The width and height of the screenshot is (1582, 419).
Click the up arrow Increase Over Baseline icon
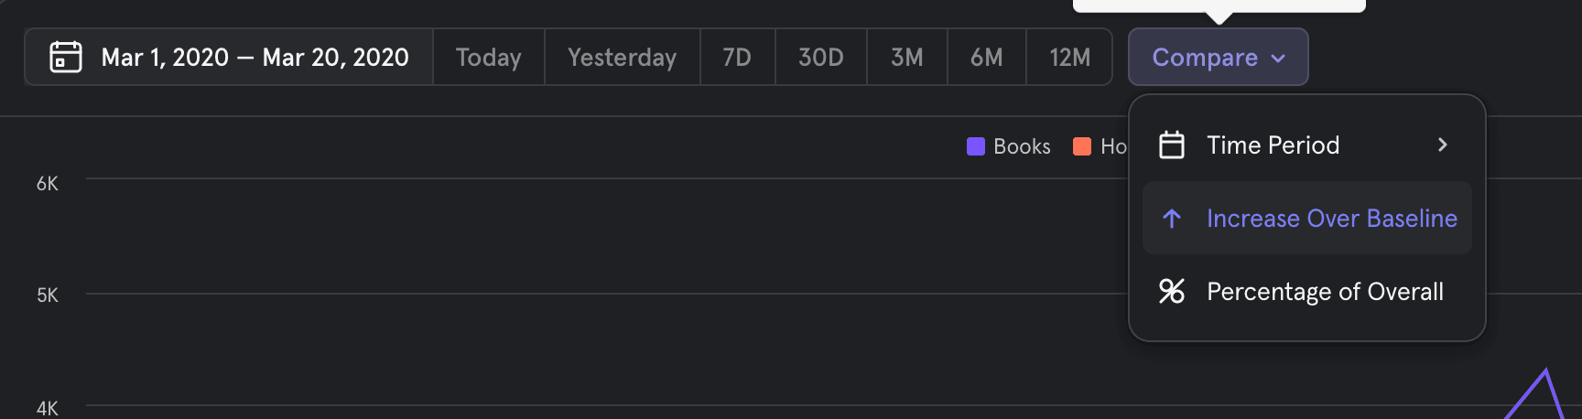[1172, 218]
